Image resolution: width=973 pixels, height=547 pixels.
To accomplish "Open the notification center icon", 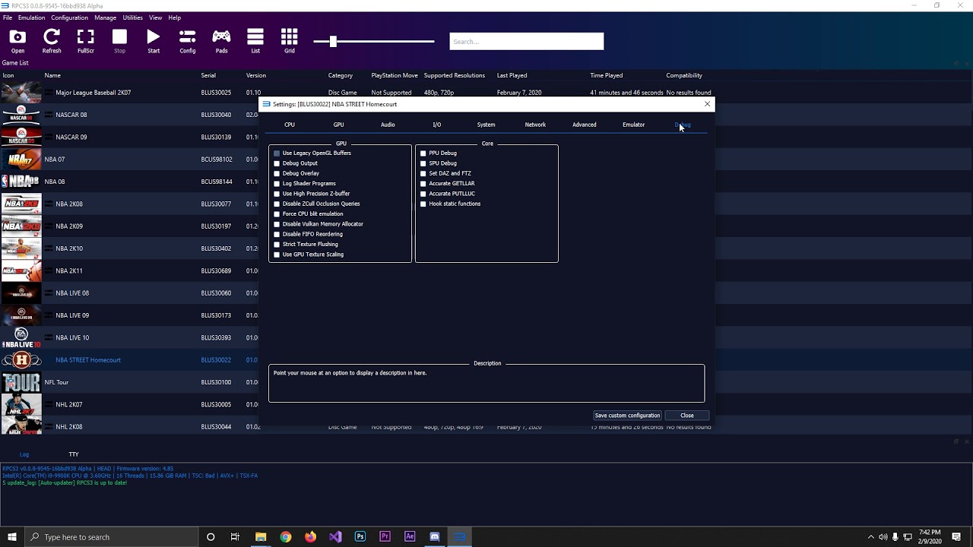I will 956,537.
